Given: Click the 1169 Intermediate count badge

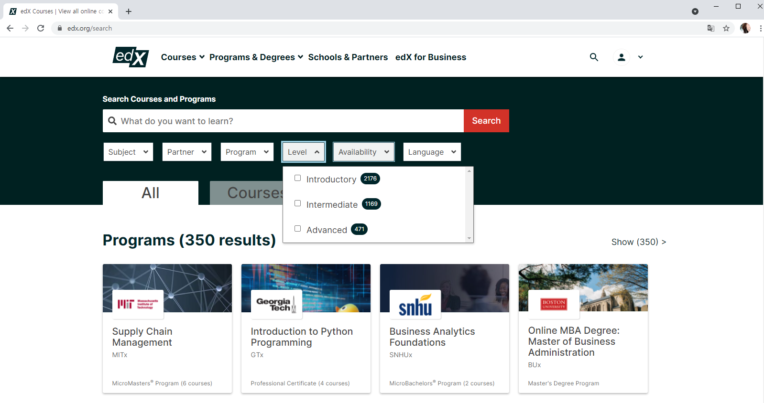Looking at the screenshot, I should point(371,204).
